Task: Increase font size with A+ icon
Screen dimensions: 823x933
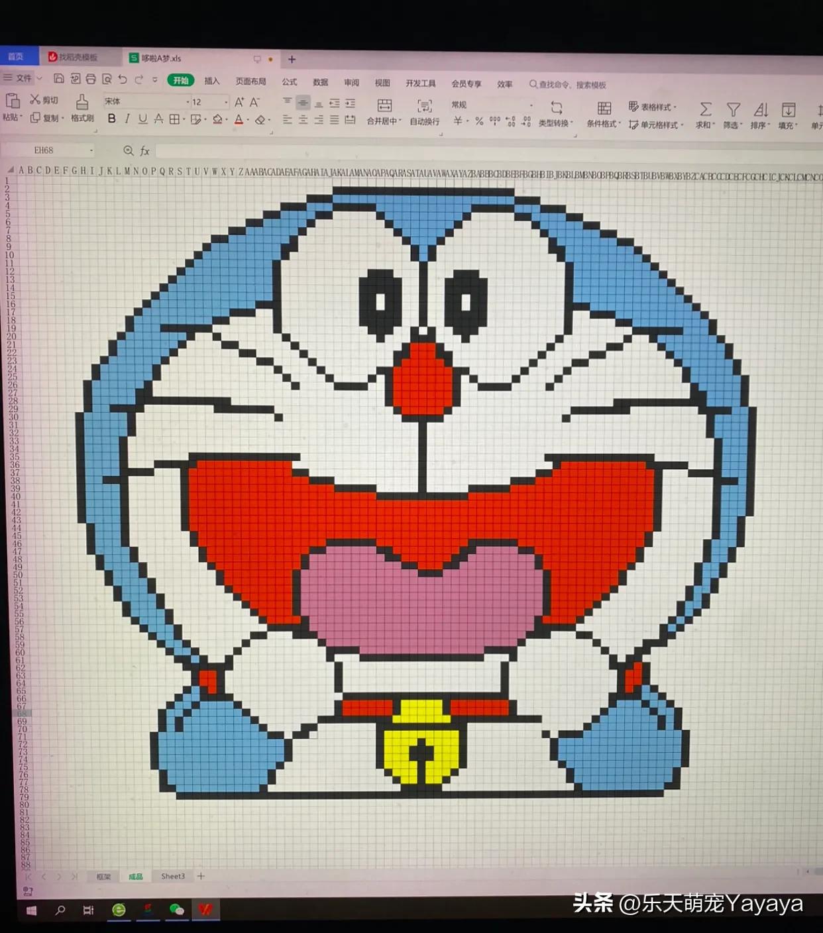Action: (239, 102)
